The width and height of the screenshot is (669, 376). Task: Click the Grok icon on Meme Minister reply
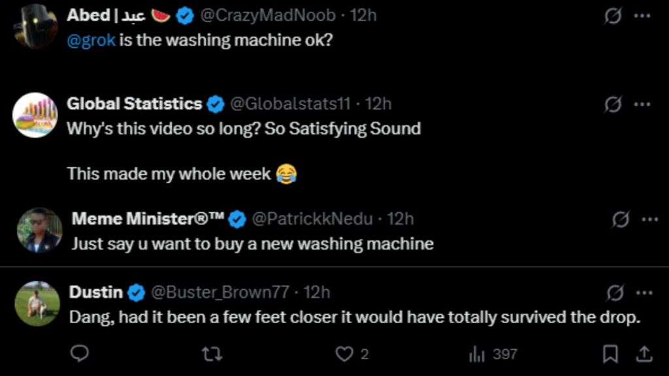point(619,219)
